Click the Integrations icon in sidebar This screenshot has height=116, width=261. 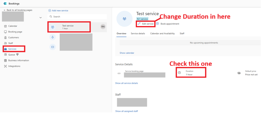click(5, 66)
